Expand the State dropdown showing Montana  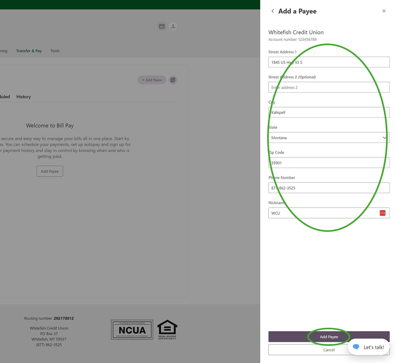[x=329, y=138]
